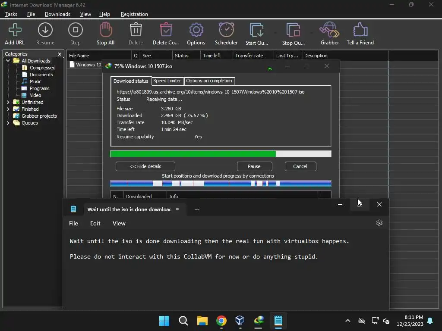Collapse the All Downloads tree node
The image size is (442, 331).
point(8,60)
